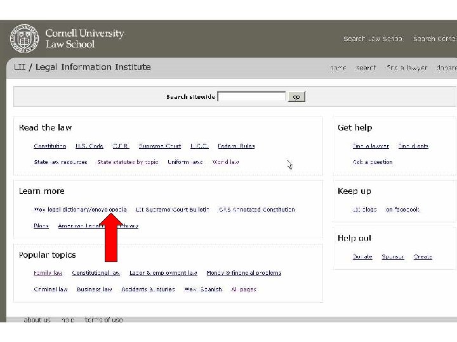The width and height of the screenshot is (457, 342).
Task: Open the Constitutional law topic
Action: (x=96, y=273)
